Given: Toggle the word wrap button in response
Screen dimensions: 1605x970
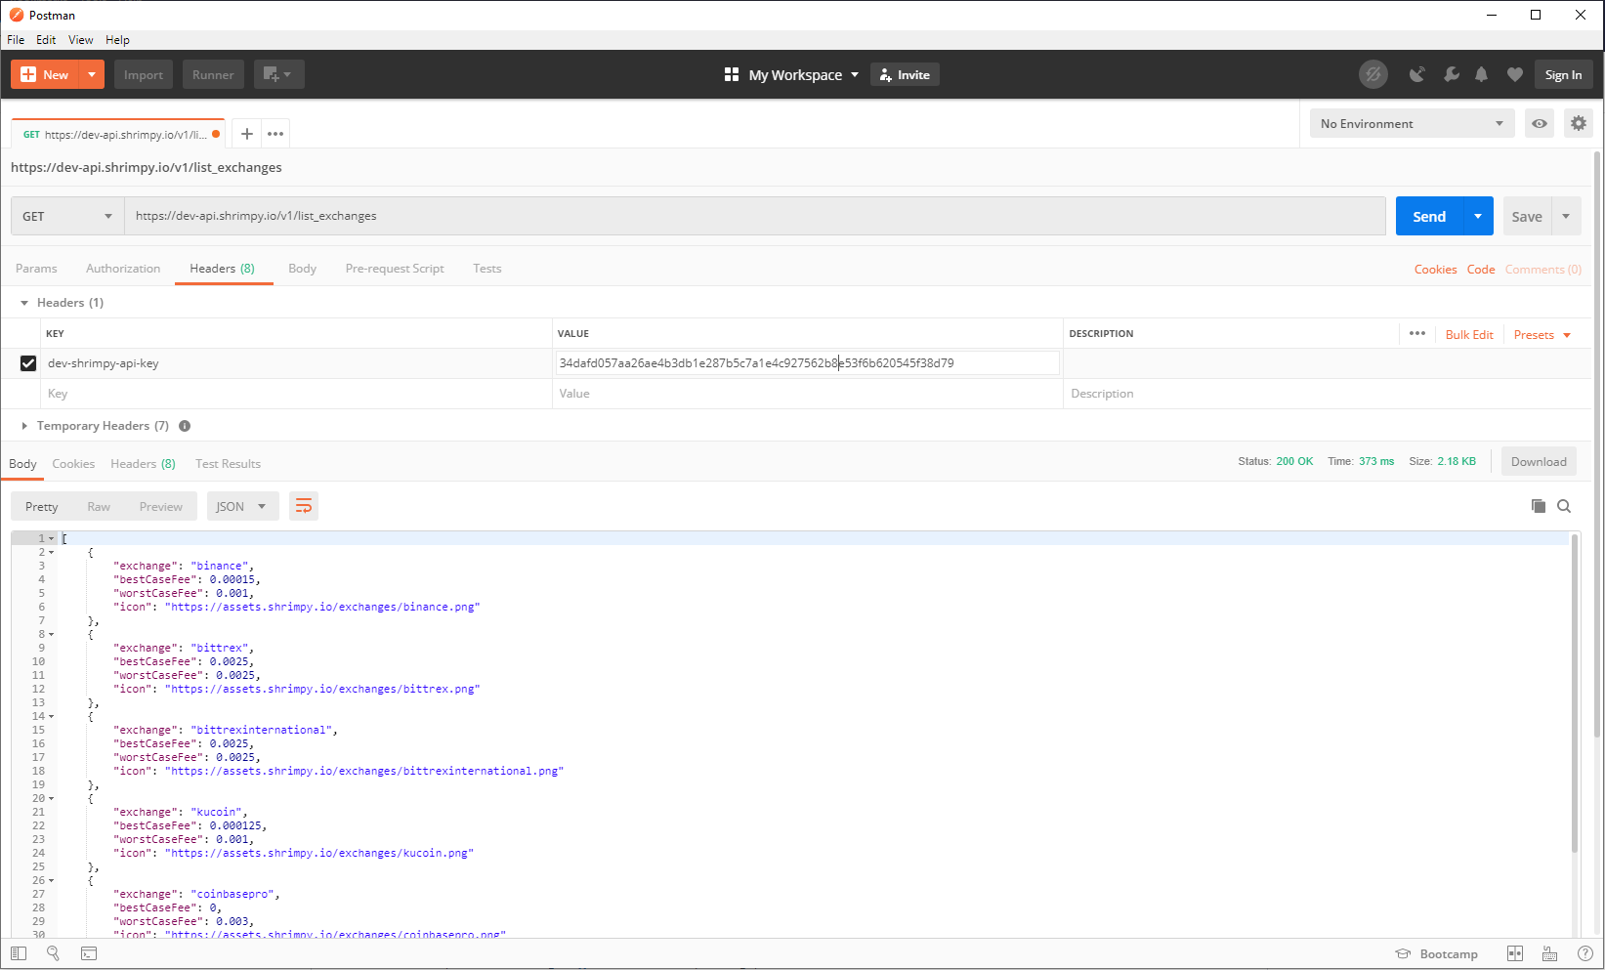Looking at the screenshot, I should [304, 506].
